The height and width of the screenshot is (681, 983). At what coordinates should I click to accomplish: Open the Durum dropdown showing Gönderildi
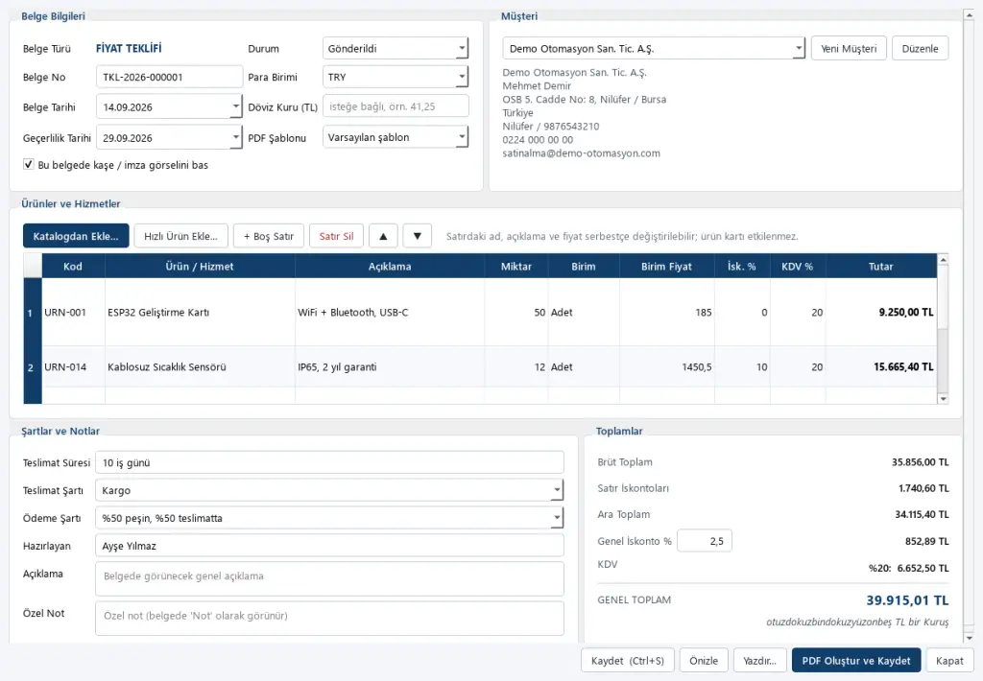point(396,48)
